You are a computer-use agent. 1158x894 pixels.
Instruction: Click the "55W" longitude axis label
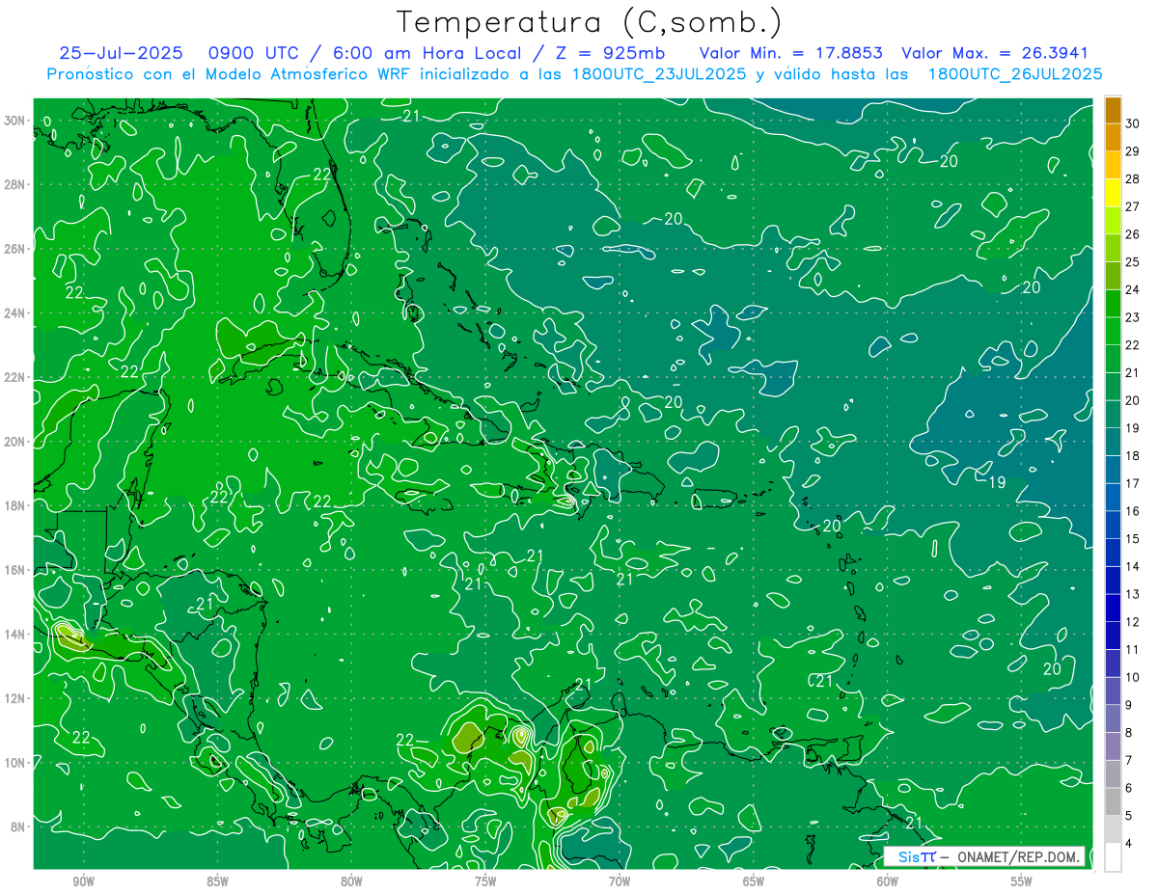(1022, 881)
